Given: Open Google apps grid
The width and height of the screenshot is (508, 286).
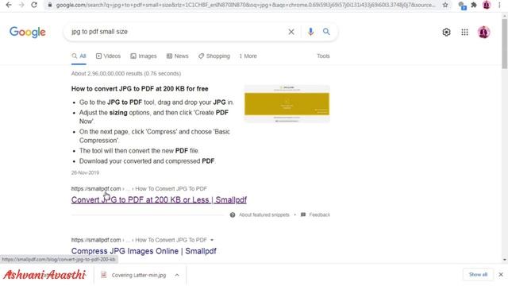Looking at the screenshot, I should 464,32.
